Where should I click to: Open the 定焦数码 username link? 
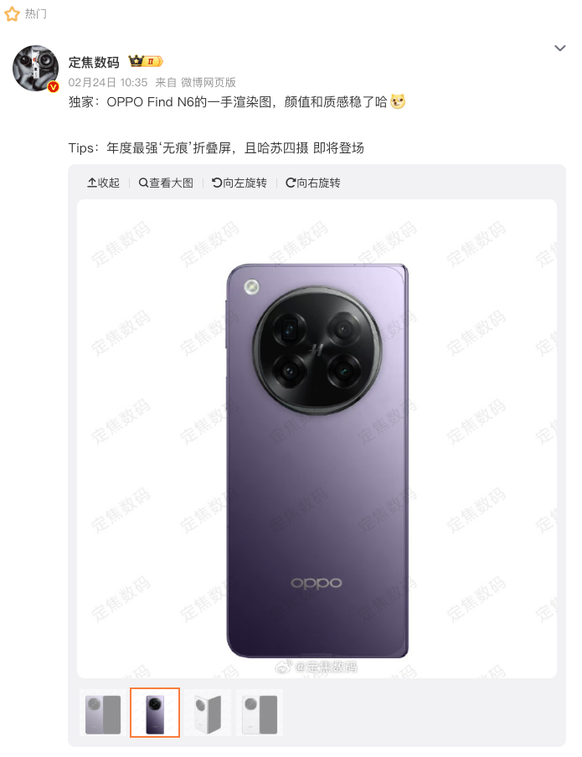coord(94,62)
